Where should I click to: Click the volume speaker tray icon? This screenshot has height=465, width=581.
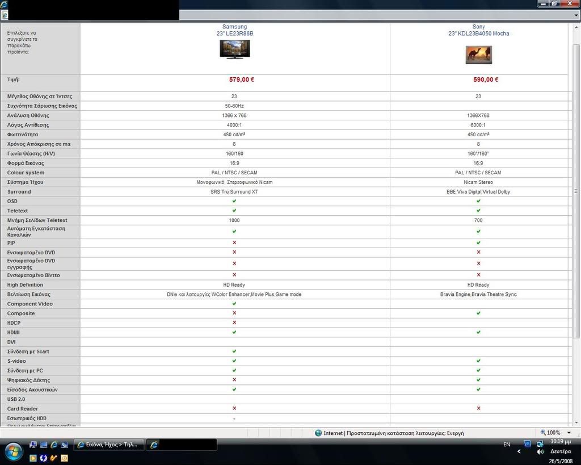click(540, 451)
